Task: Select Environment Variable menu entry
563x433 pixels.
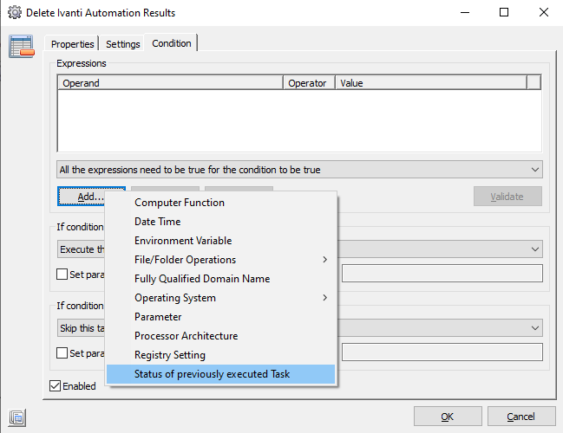Action: pos(221,241)
